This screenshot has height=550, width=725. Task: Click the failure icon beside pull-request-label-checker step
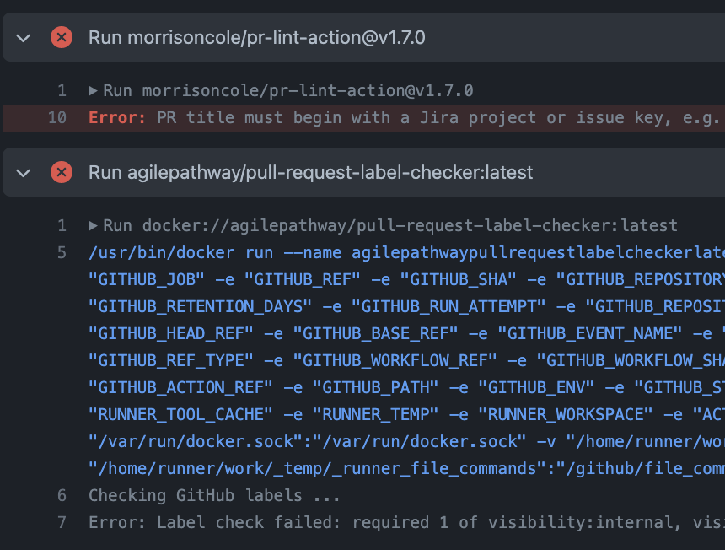pos(61,172)
